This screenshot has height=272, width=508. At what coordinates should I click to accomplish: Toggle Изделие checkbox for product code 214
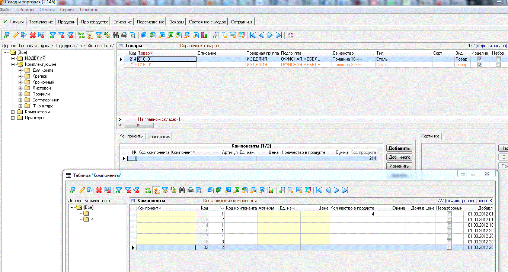480,59
